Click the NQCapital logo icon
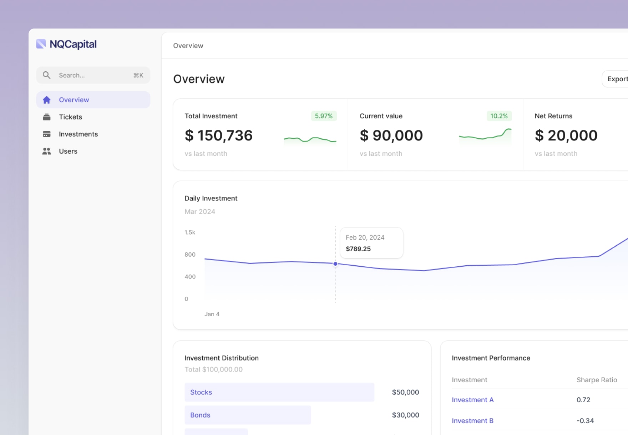The image size is (628, 435). point(41,44)
